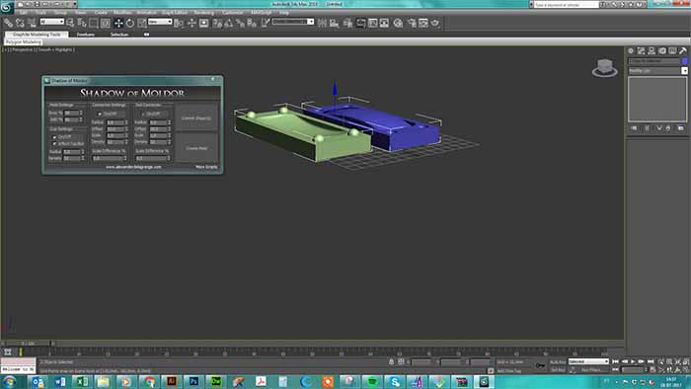Screen dimensions: 691x389
Task: Open the Rendered Frame Window
Action: [423, 23]
